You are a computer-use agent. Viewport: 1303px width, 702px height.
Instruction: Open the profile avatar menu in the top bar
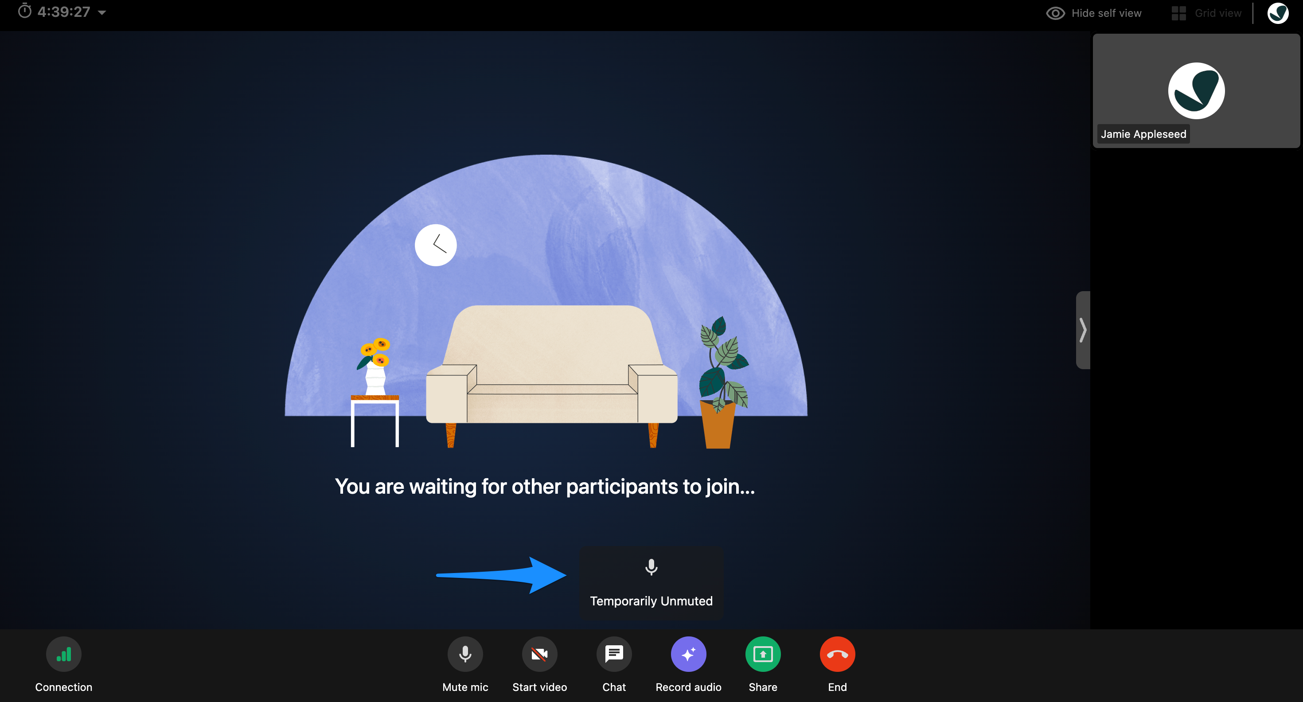[1278, 13]
